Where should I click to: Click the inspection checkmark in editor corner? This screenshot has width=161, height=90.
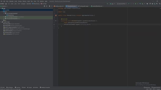160,8
